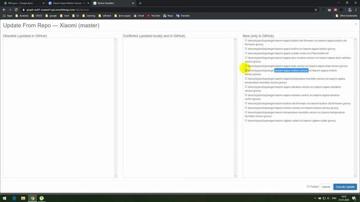
Task: Enable the xiaomi-aqara-door-window-sensor checkbox
Action: (x=246, y=57)
